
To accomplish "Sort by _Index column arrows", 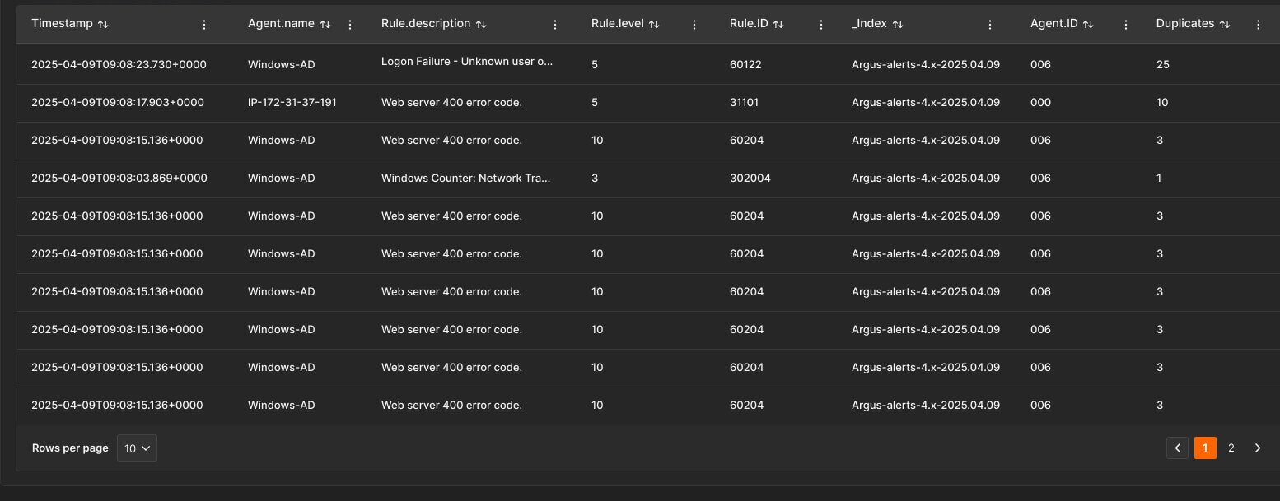I will [x=898, y=24].
